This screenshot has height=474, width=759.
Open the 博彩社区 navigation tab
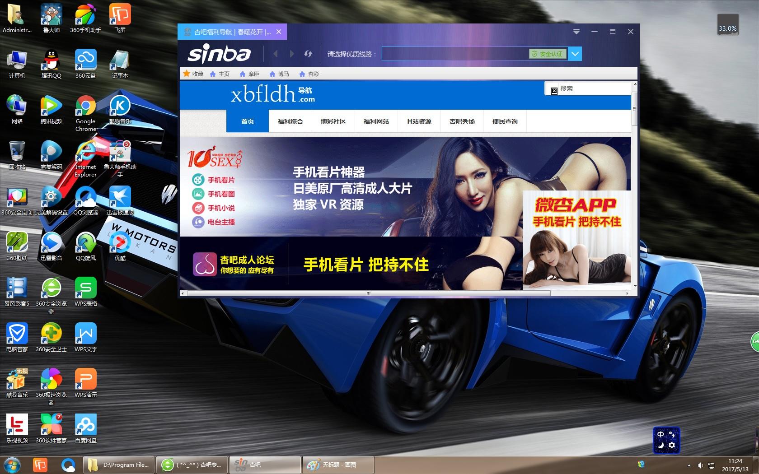(333, 121)
